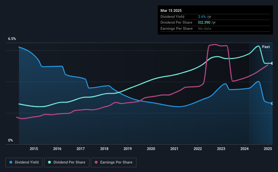This screenshot has width=278, height=172.
Task: Click the 0% y-axis label
Action: point(10,140)
